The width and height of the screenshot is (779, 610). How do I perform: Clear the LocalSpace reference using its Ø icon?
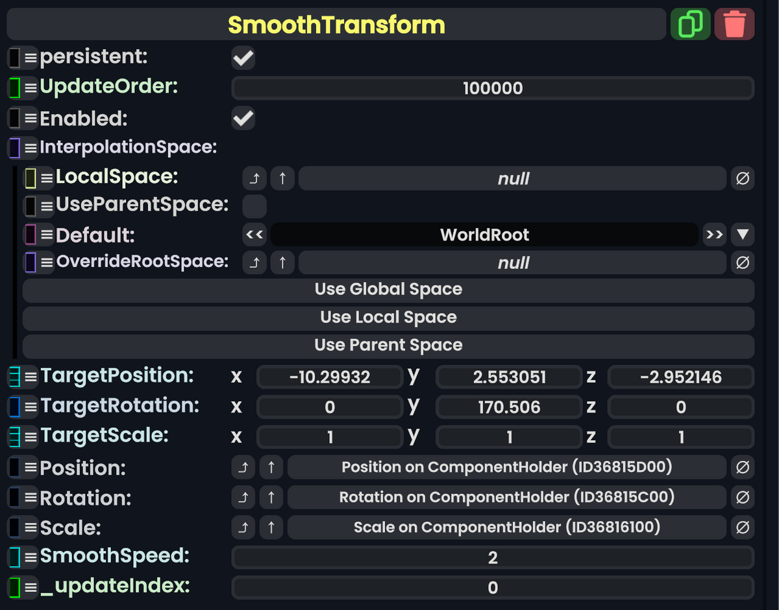tap(743, 178)
